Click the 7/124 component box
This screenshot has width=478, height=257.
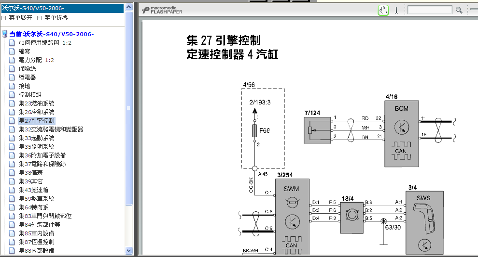[x=317, y=130]
